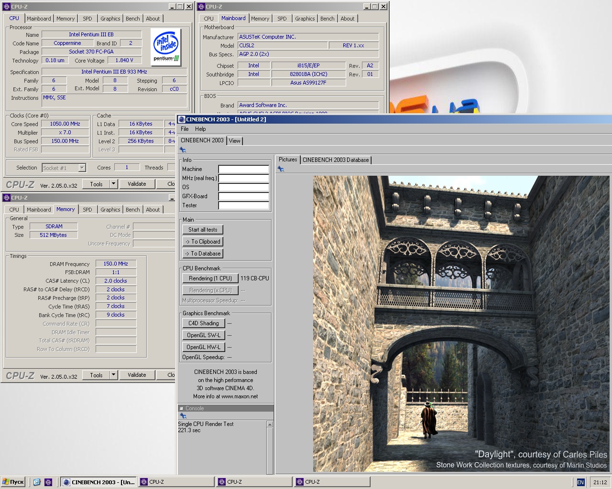This screenshot has width=612, height=489.
Task: Select the 'CUSL2' model value
Action: (x=282, y=45)
